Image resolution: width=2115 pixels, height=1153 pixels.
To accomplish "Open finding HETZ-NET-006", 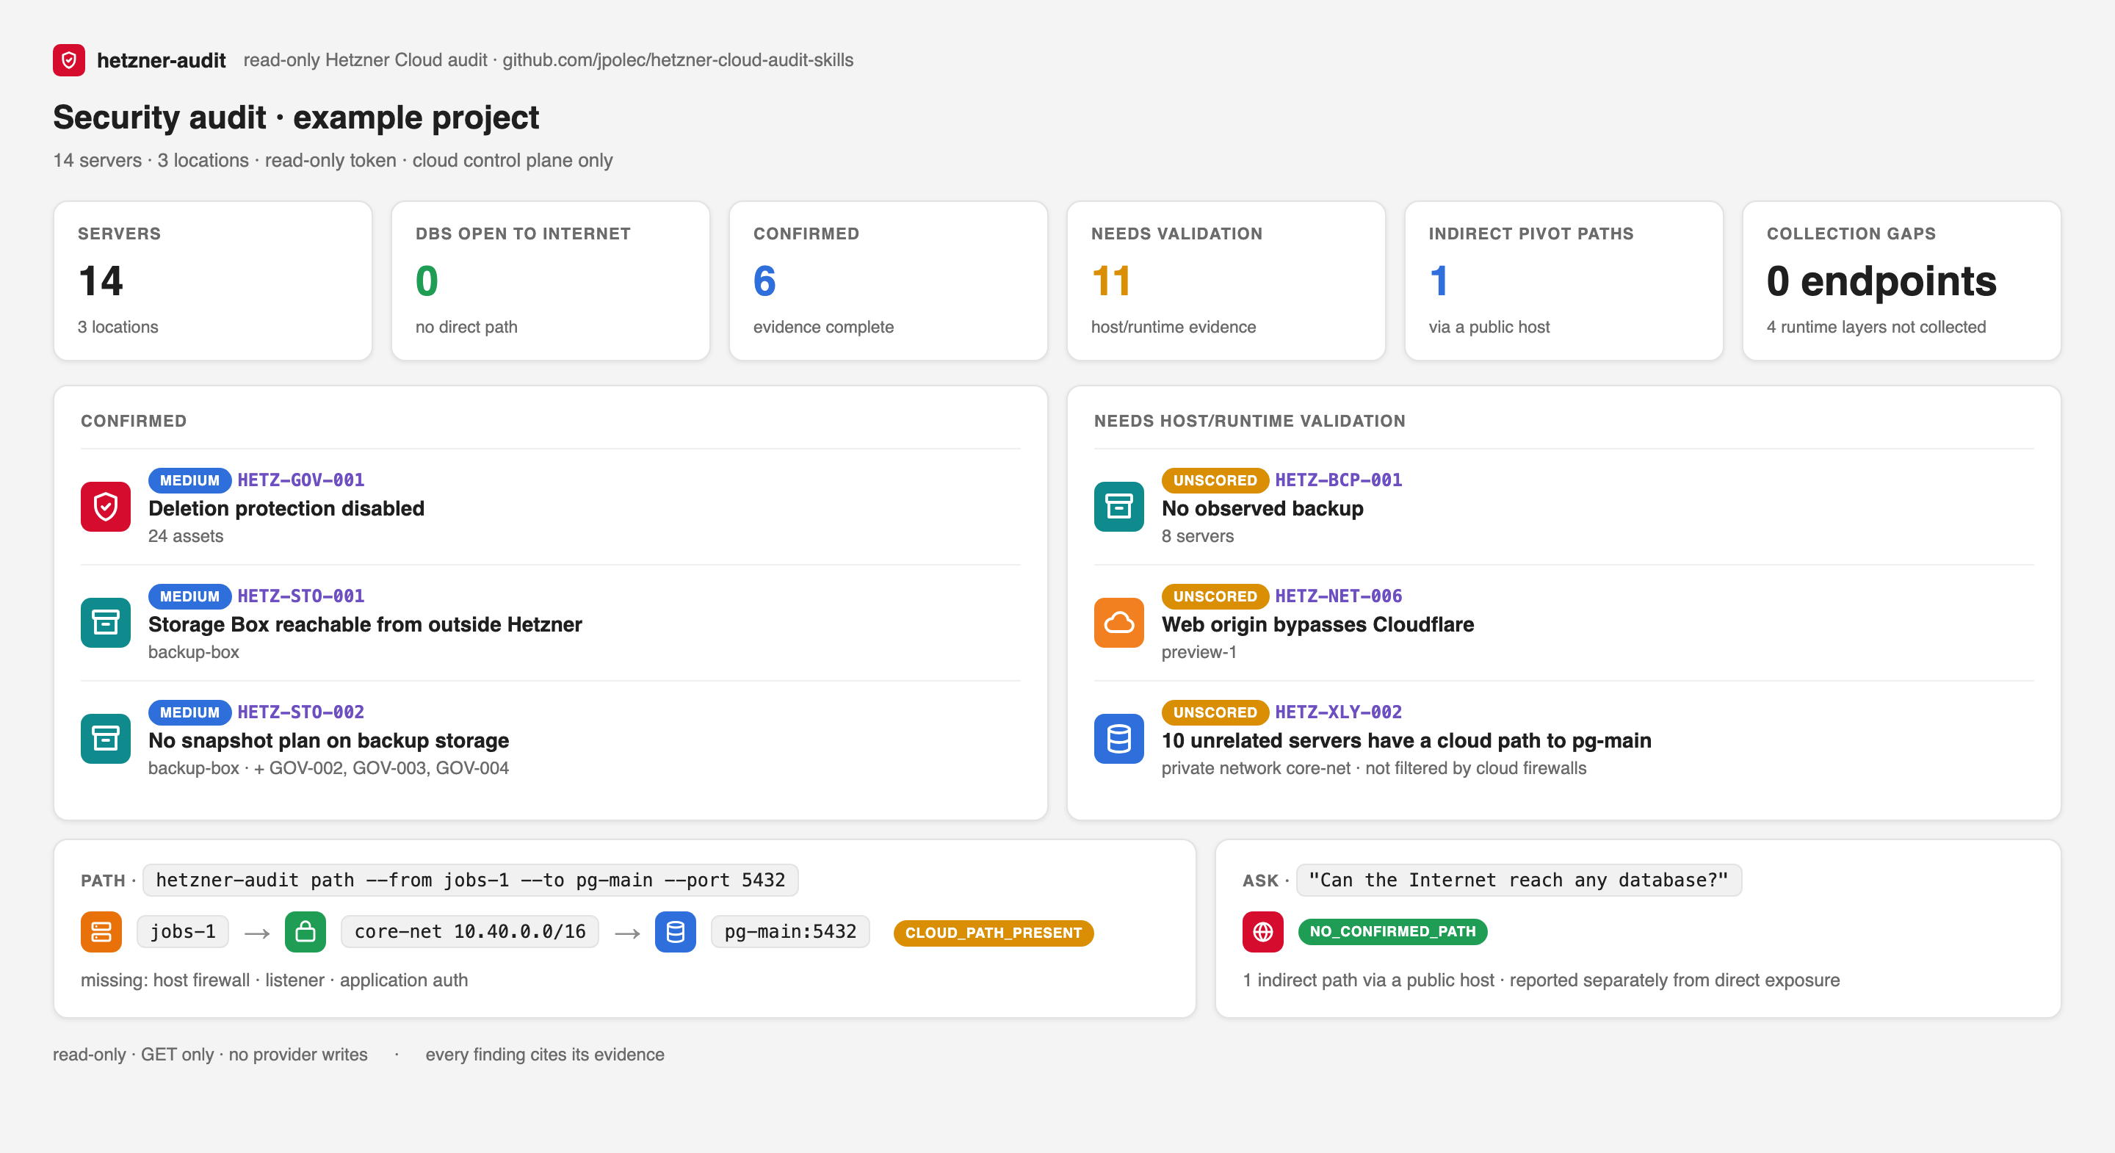I will click(x=1338, y=596).
